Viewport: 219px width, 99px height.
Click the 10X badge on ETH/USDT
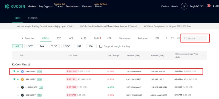coord(39,71)
